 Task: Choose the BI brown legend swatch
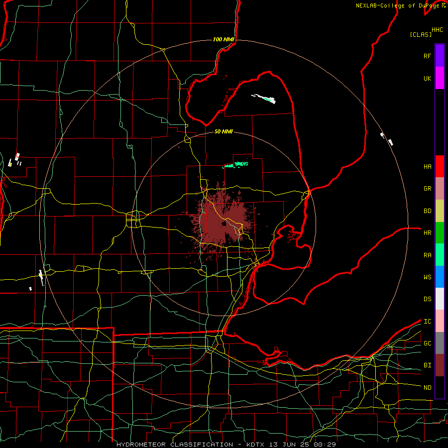tap(440, 365)
